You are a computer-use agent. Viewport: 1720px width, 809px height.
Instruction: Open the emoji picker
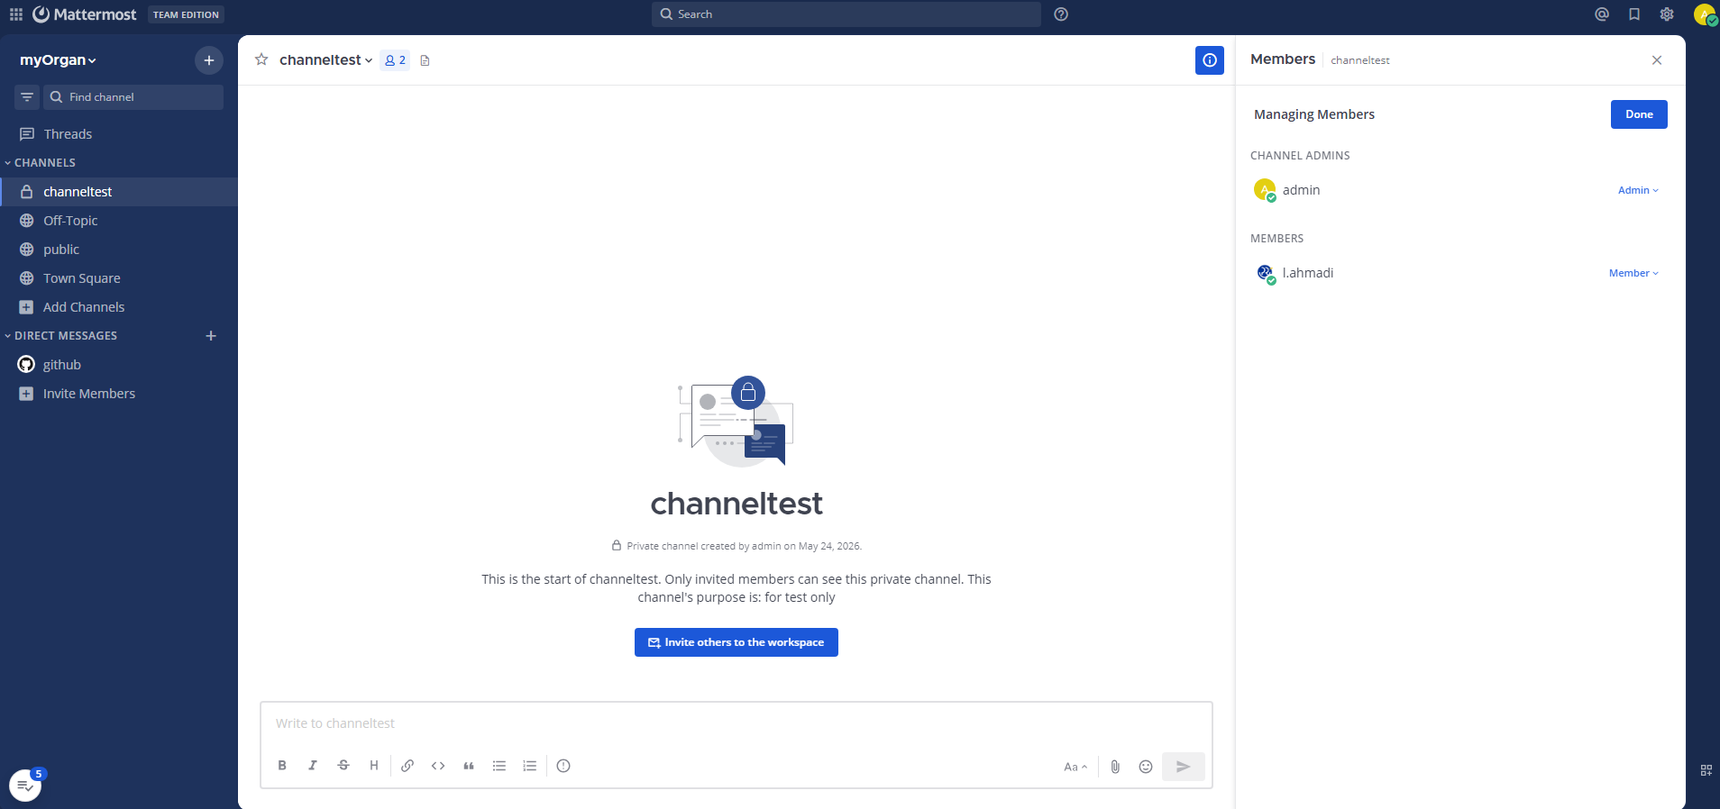(x=1146, y=767)
